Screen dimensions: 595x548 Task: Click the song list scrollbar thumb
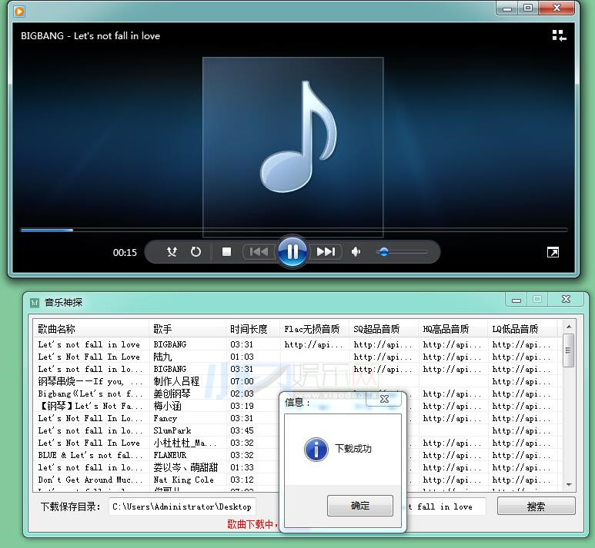568,350
